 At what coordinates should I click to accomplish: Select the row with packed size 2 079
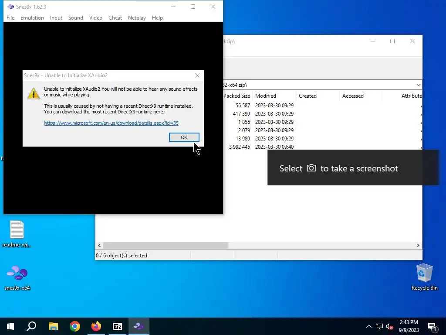point(323,130)
